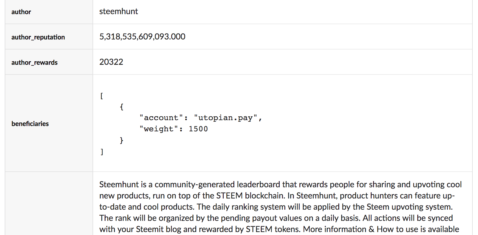Click the opening curly brace in the JSON

(x=121, y=107)
